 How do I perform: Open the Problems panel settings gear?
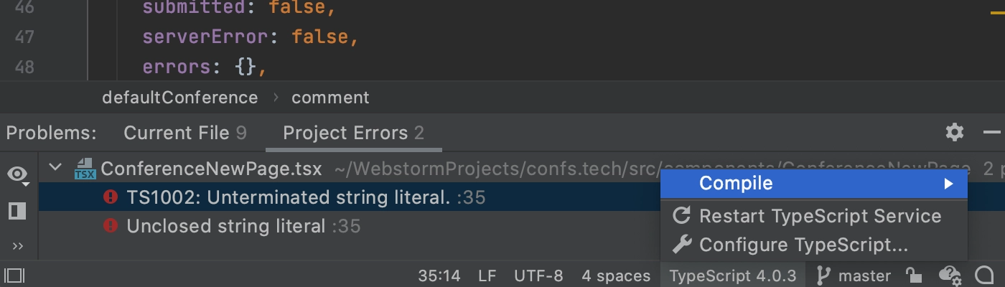click(954, 132)
